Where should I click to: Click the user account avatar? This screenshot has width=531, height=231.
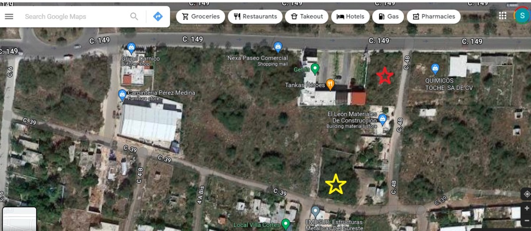(522, 16)
